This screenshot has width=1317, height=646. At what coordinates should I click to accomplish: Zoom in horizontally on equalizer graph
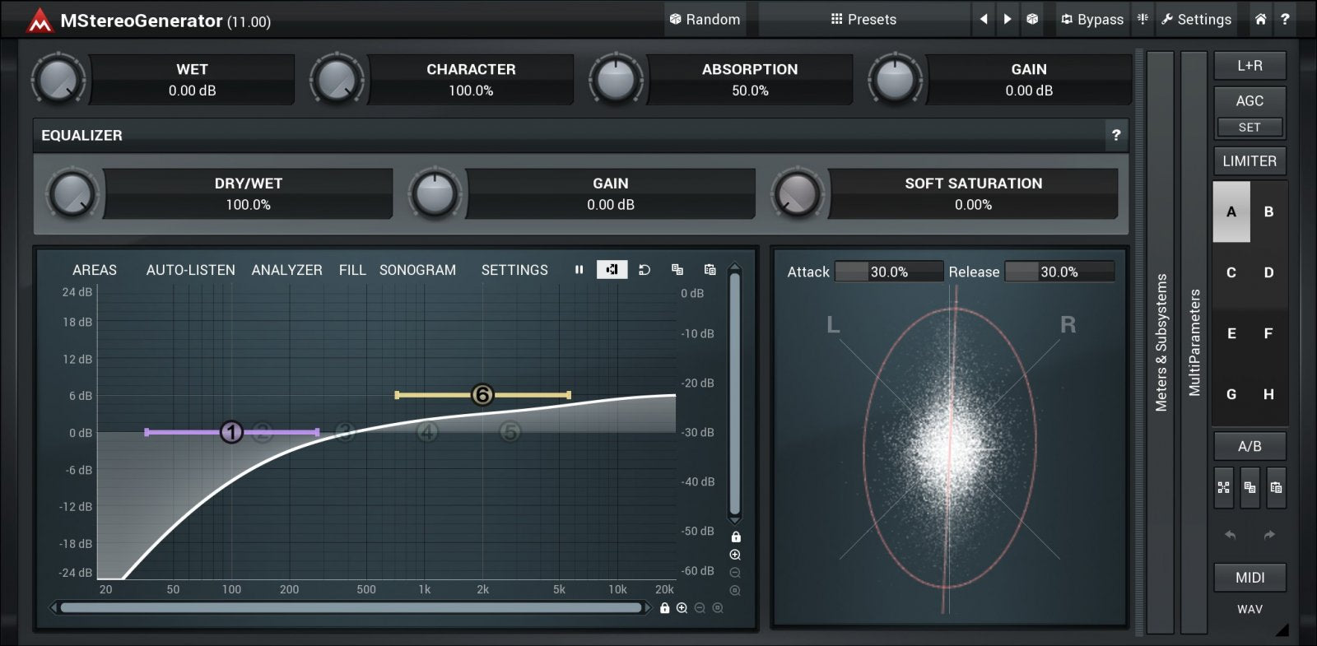tap(682, 608)
